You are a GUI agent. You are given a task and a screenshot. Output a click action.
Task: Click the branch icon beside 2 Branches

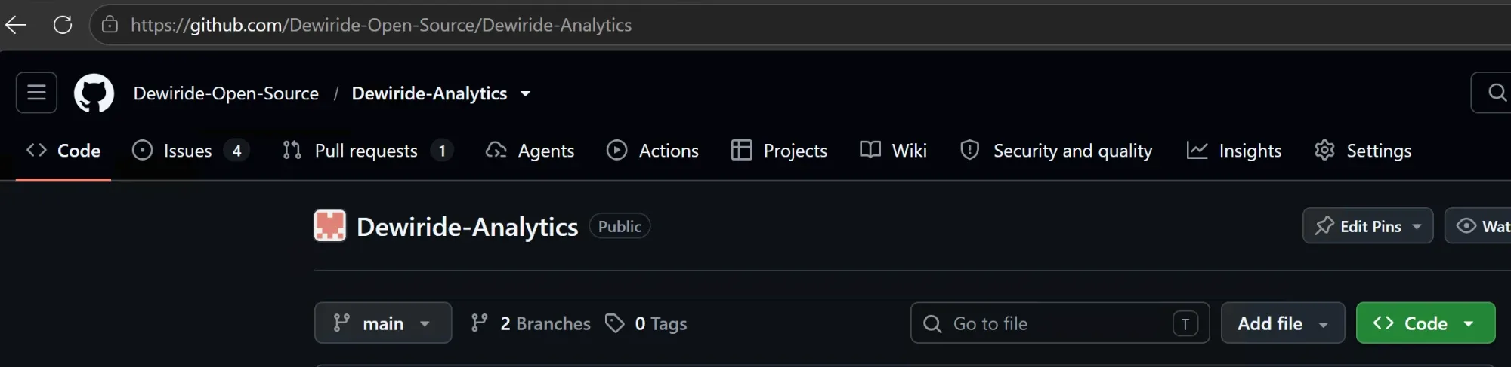click(x=479, y=323)
